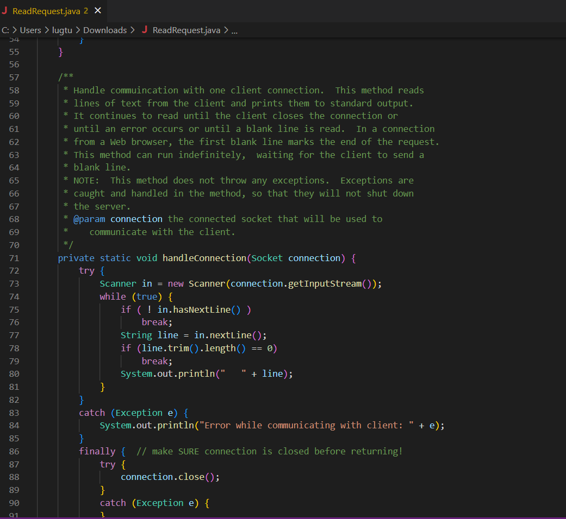Click 'Scanner in' declaration on line 73
The width and height of the screenshot is (566, 519).
126,283
